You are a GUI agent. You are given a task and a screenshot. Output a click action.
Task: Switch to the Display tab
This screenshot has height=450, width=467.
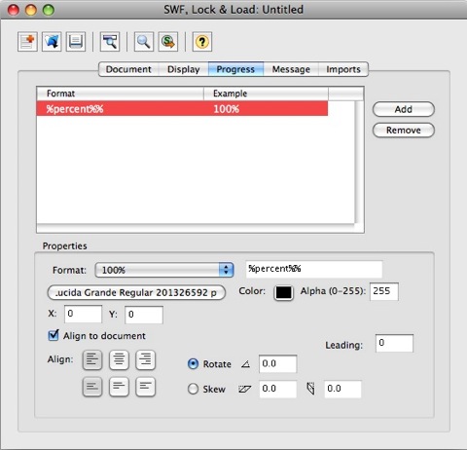(183, 69)
